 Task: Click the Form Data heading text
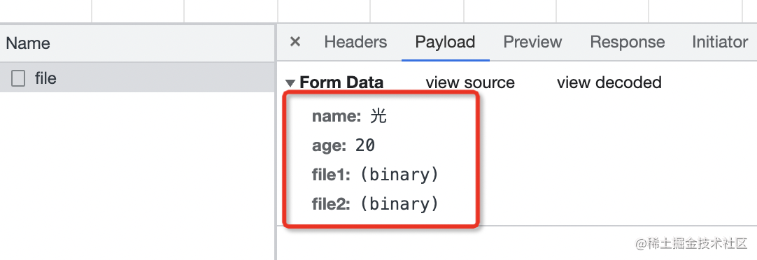pyautogui.click(x=341, y=82)
